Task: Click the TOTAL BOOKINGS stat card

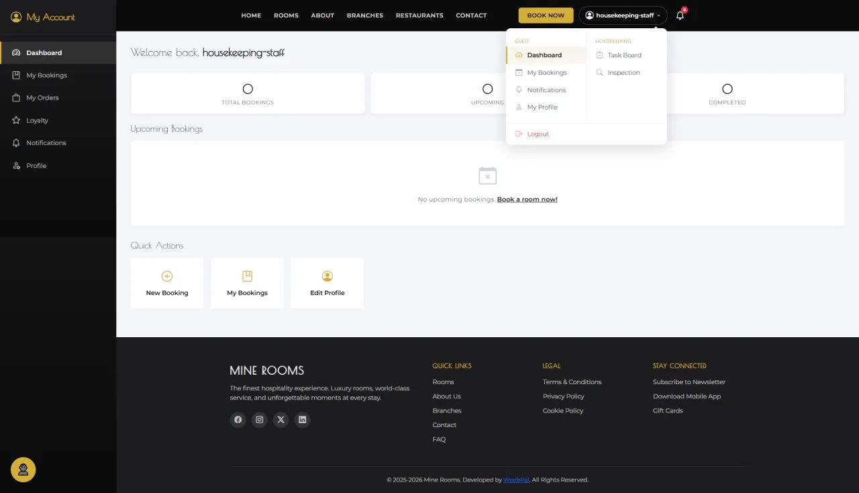Action: pyautogui.click(x=248, y=93)
